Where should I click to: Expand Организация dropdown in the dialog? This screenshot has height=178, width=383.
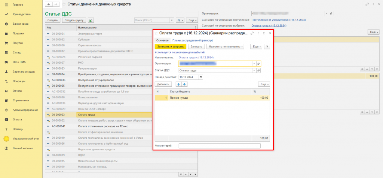coord(254,64)
